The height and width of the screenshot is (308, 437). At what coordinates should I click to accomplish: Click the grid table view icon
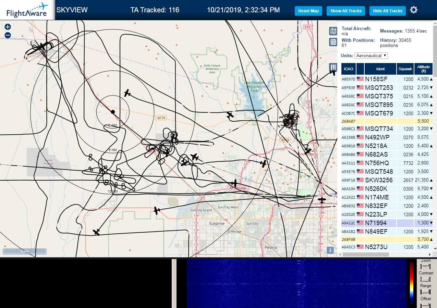(x=333, y=42)
